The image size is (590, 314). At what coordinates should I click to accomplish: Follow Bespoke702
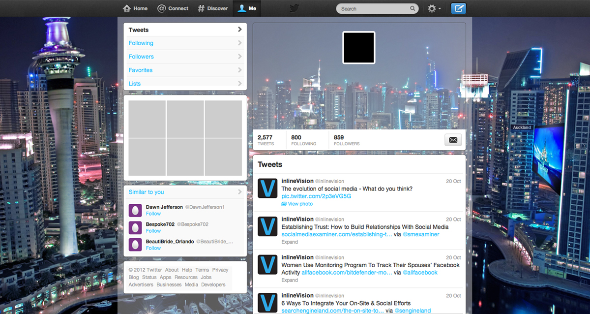coord(153,231)
